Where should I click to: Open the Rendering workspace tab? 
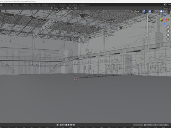click(63, 5)
